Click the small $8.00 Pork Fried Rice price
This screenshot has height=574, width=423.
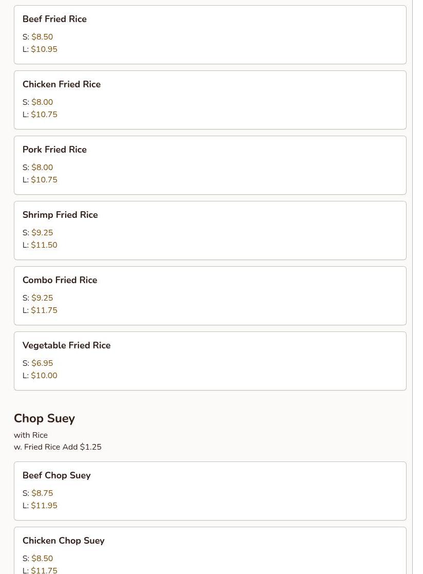coord(42,168)
